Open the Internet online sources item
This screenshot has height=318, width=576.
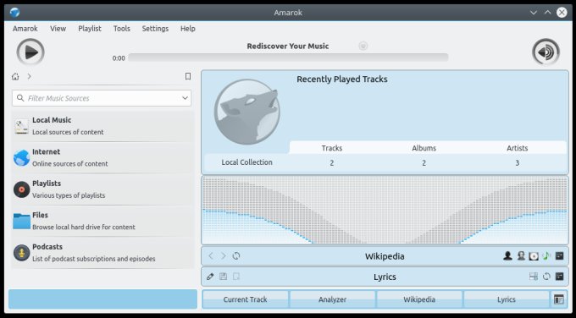tap(102, 157)
